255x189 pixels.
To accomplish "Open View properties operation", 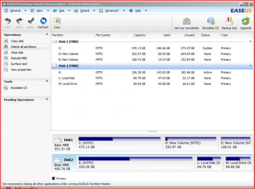I will click(21, 70).
